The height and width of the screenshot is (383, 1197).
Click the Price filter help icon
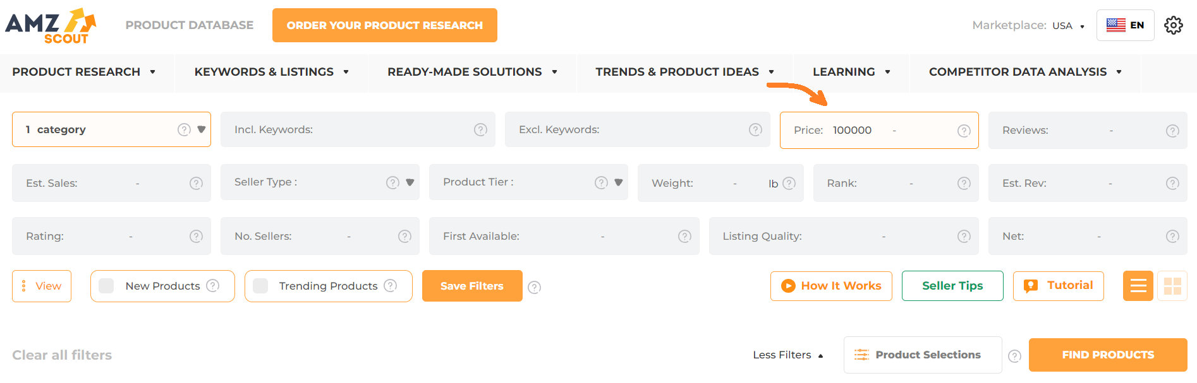click(964, 131)
